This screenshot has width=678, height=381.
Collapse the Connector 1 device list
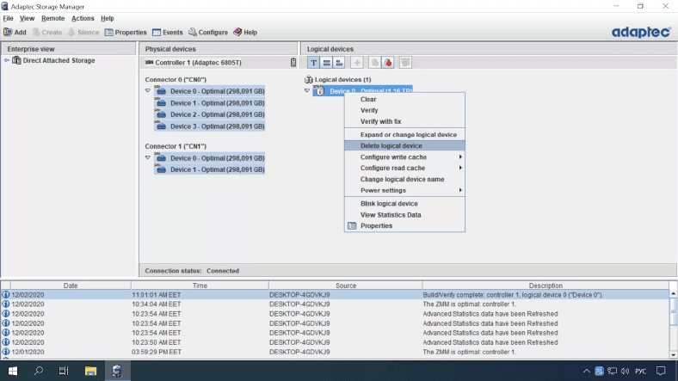[147, 158]
